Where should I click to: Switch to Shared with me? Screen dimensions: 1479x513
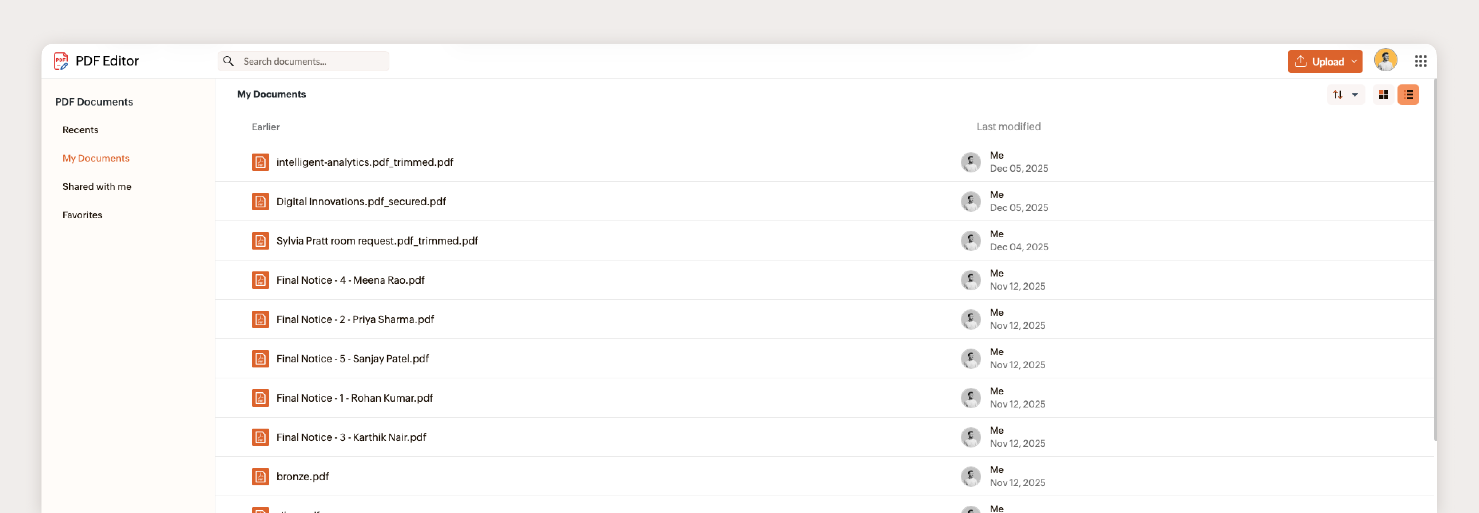(x=96, y=186)
